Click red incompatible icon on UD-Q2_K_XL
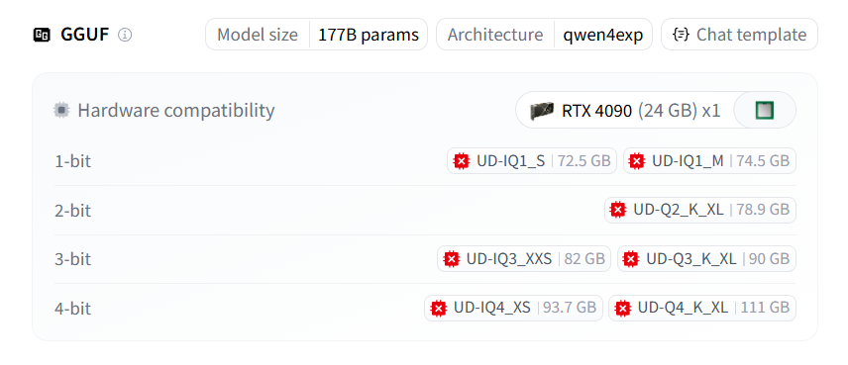 pyautogui.click(x=617, y=210)
